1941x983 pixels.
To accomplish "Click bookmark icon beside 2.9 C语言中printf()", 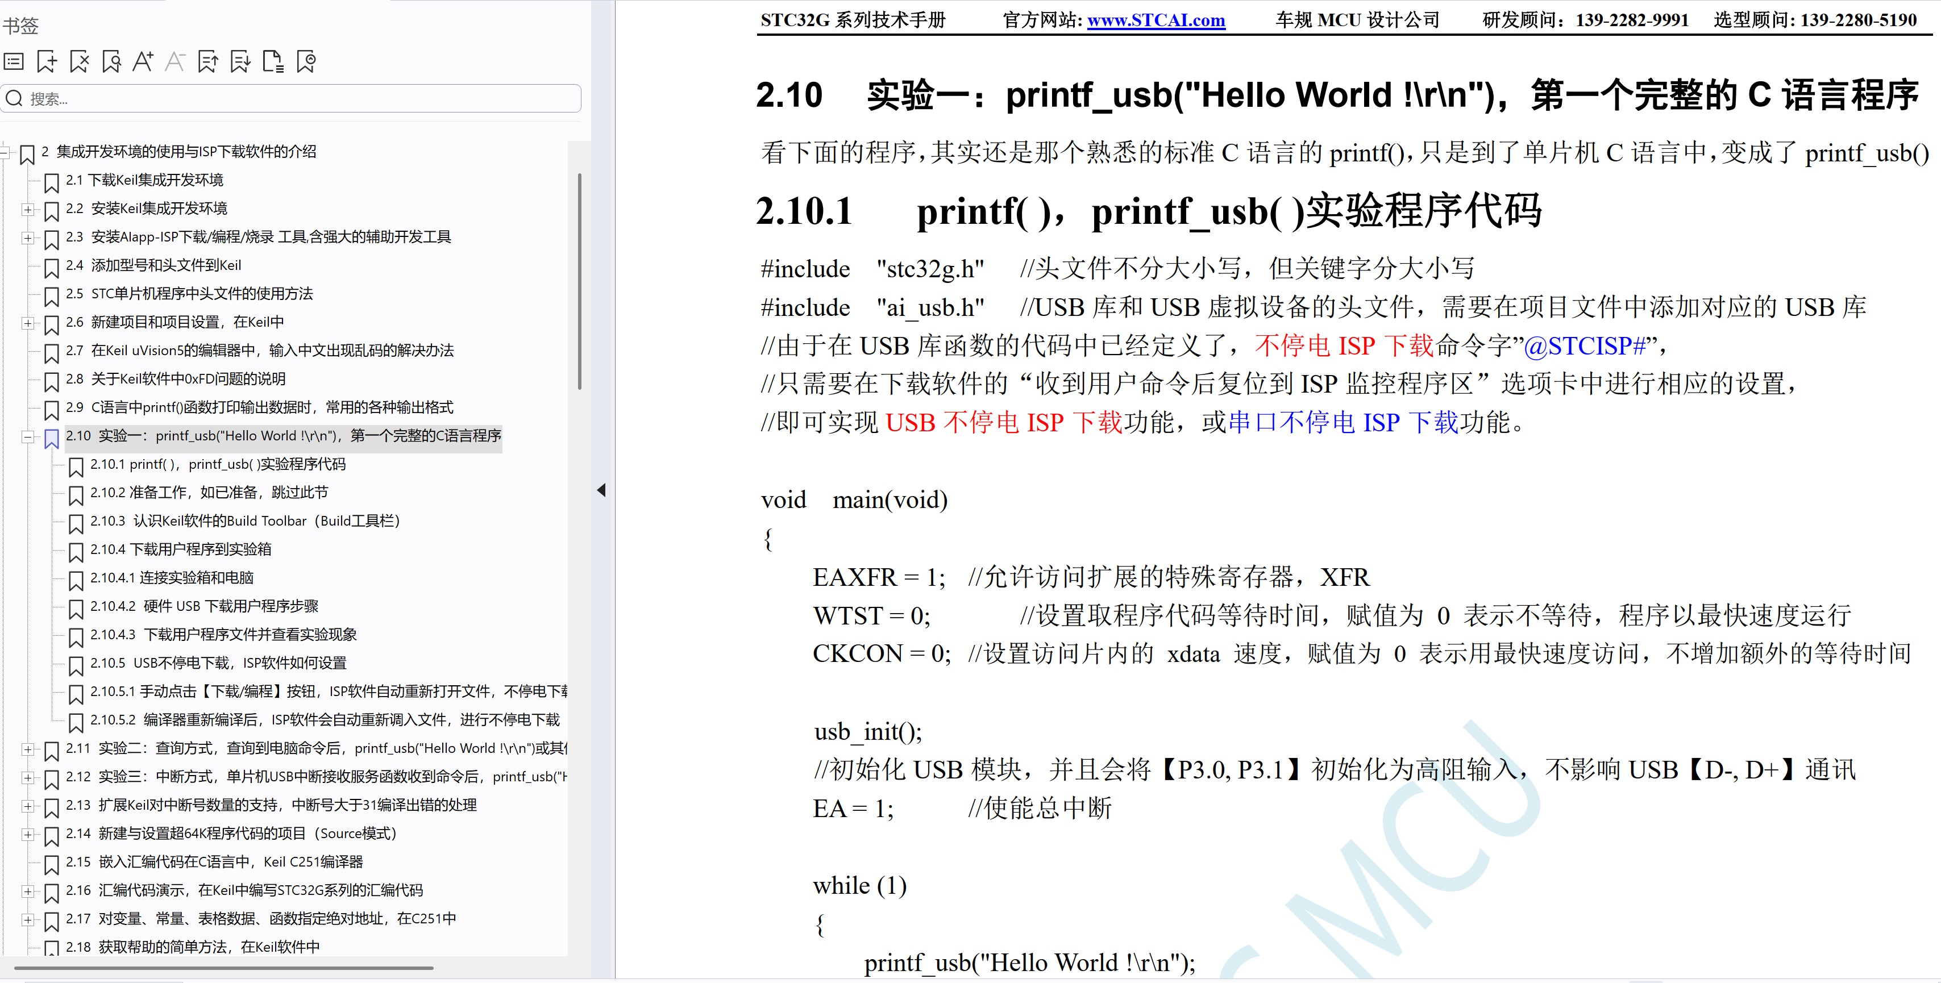I will [x=51, y=410].
